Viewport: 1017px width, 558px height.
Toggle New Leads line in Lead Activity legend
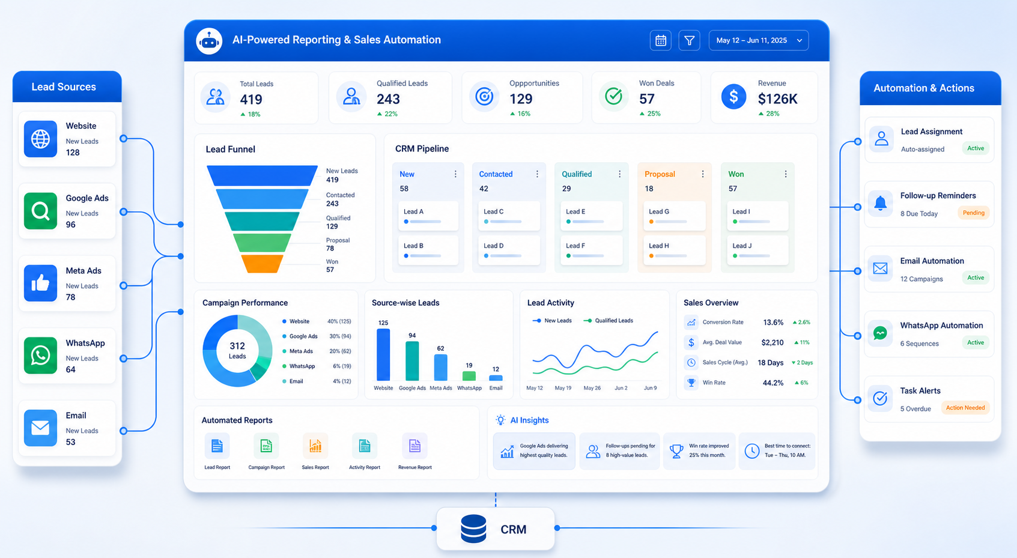(x=552, y=321)
